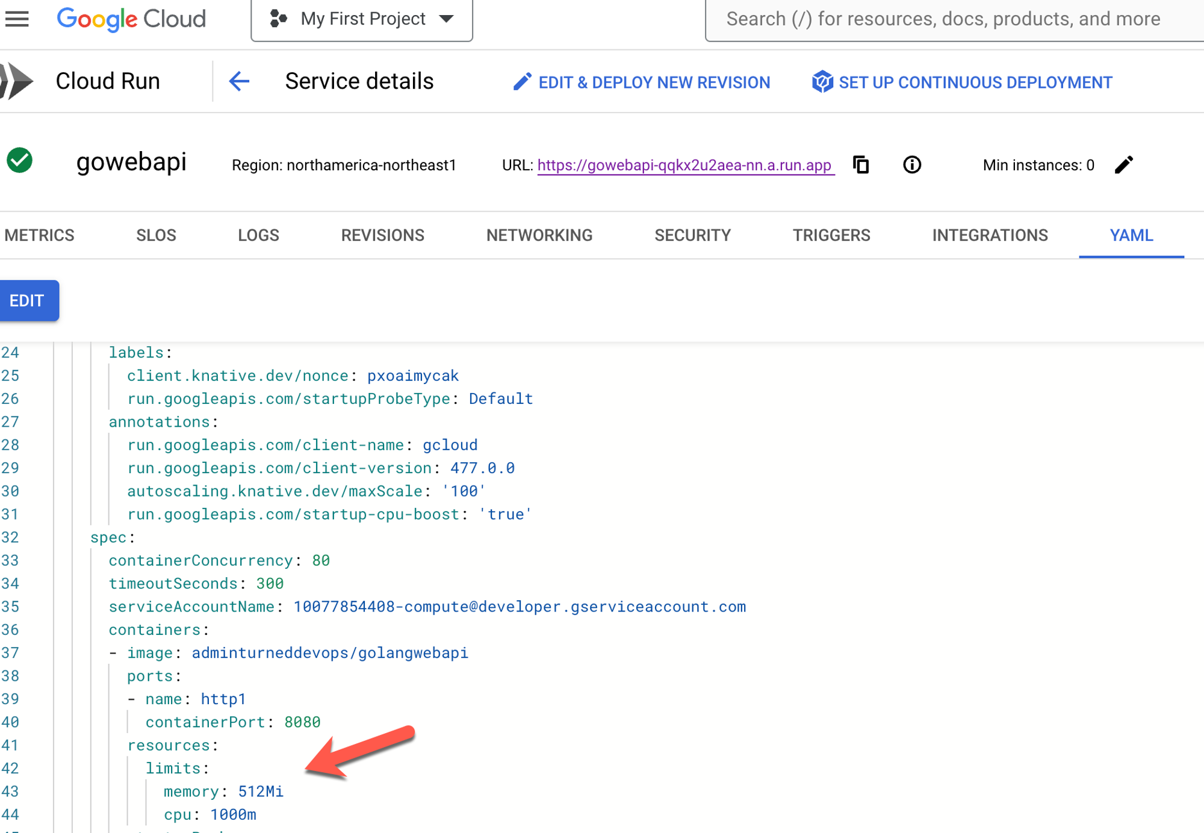Open the My First Project selector dropdown
The width and height of the screenshot is (1204, 833).
click(x=362, y=19)
